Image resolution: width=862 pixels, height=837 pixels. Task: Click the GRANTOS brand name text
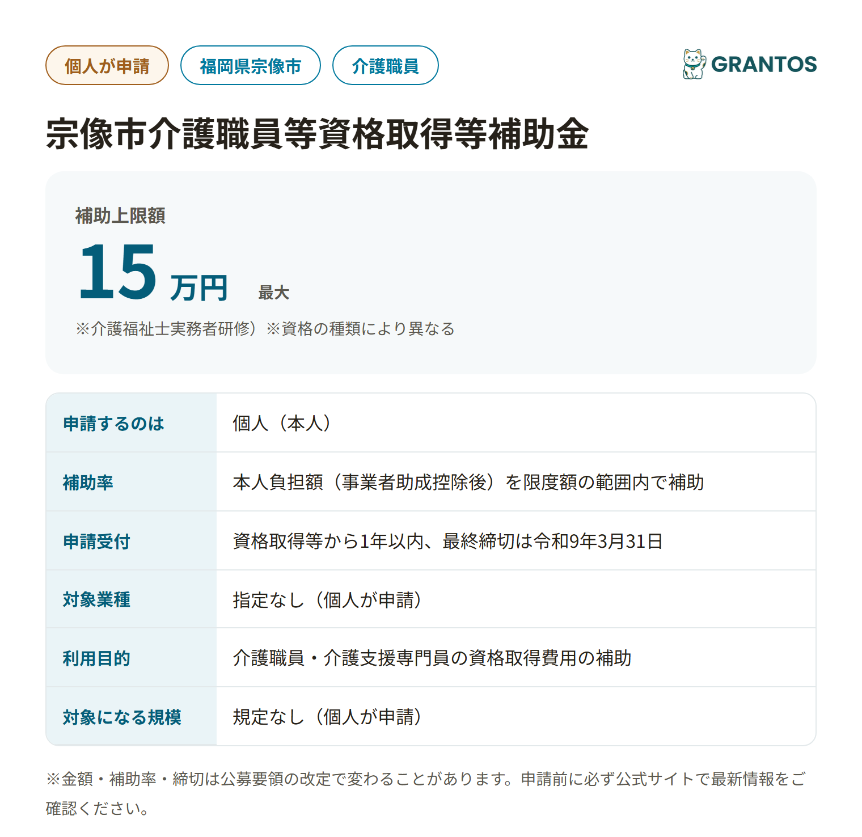tap(764, 65)
